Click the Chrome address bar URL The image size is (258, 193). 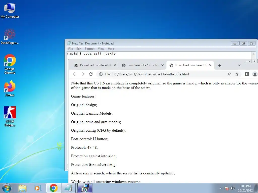click(x=151, y=74)
